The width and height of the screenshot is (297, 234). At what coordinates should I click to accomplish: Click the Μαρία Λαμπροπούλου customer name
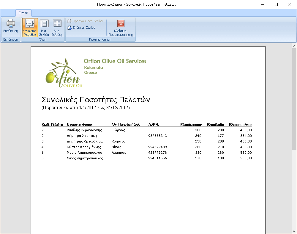point(84,153)
